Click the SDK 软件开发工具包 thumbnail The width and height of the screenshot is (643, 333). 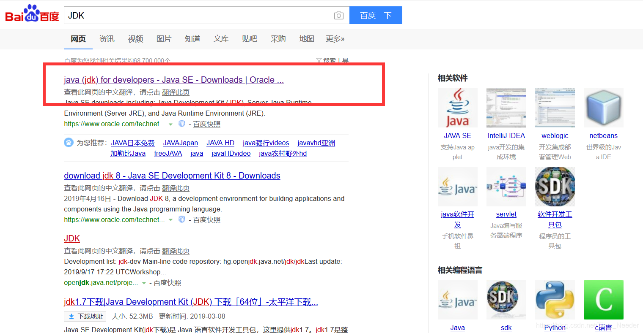tap(555, 187)
